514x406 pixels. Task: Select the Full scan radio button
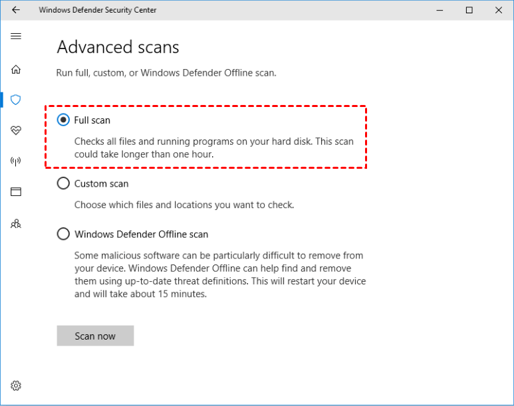(x=63, y=120)
